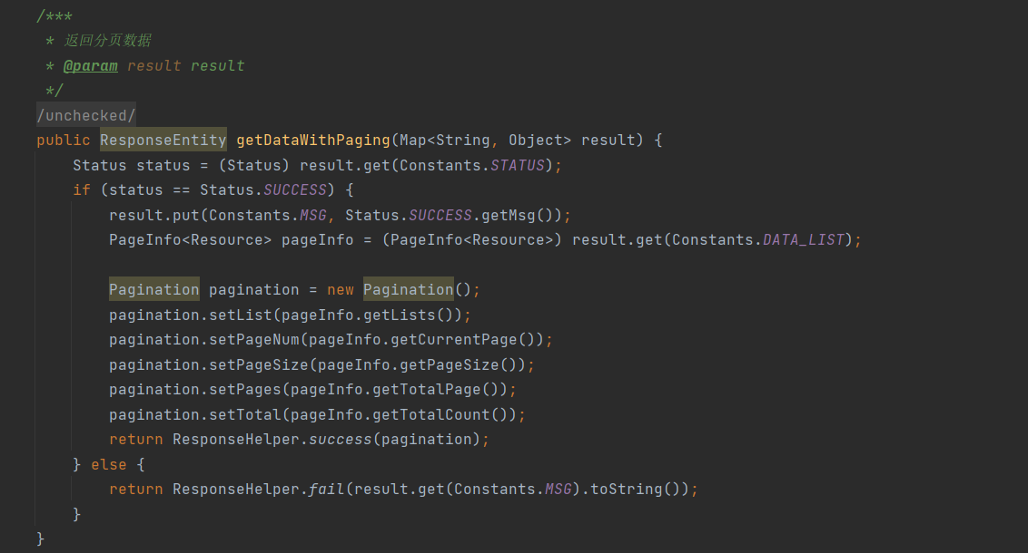Screen dimensions: 1028x553
Task: Select the highlighted ResponseEntity return type
Action: (163, 141)
